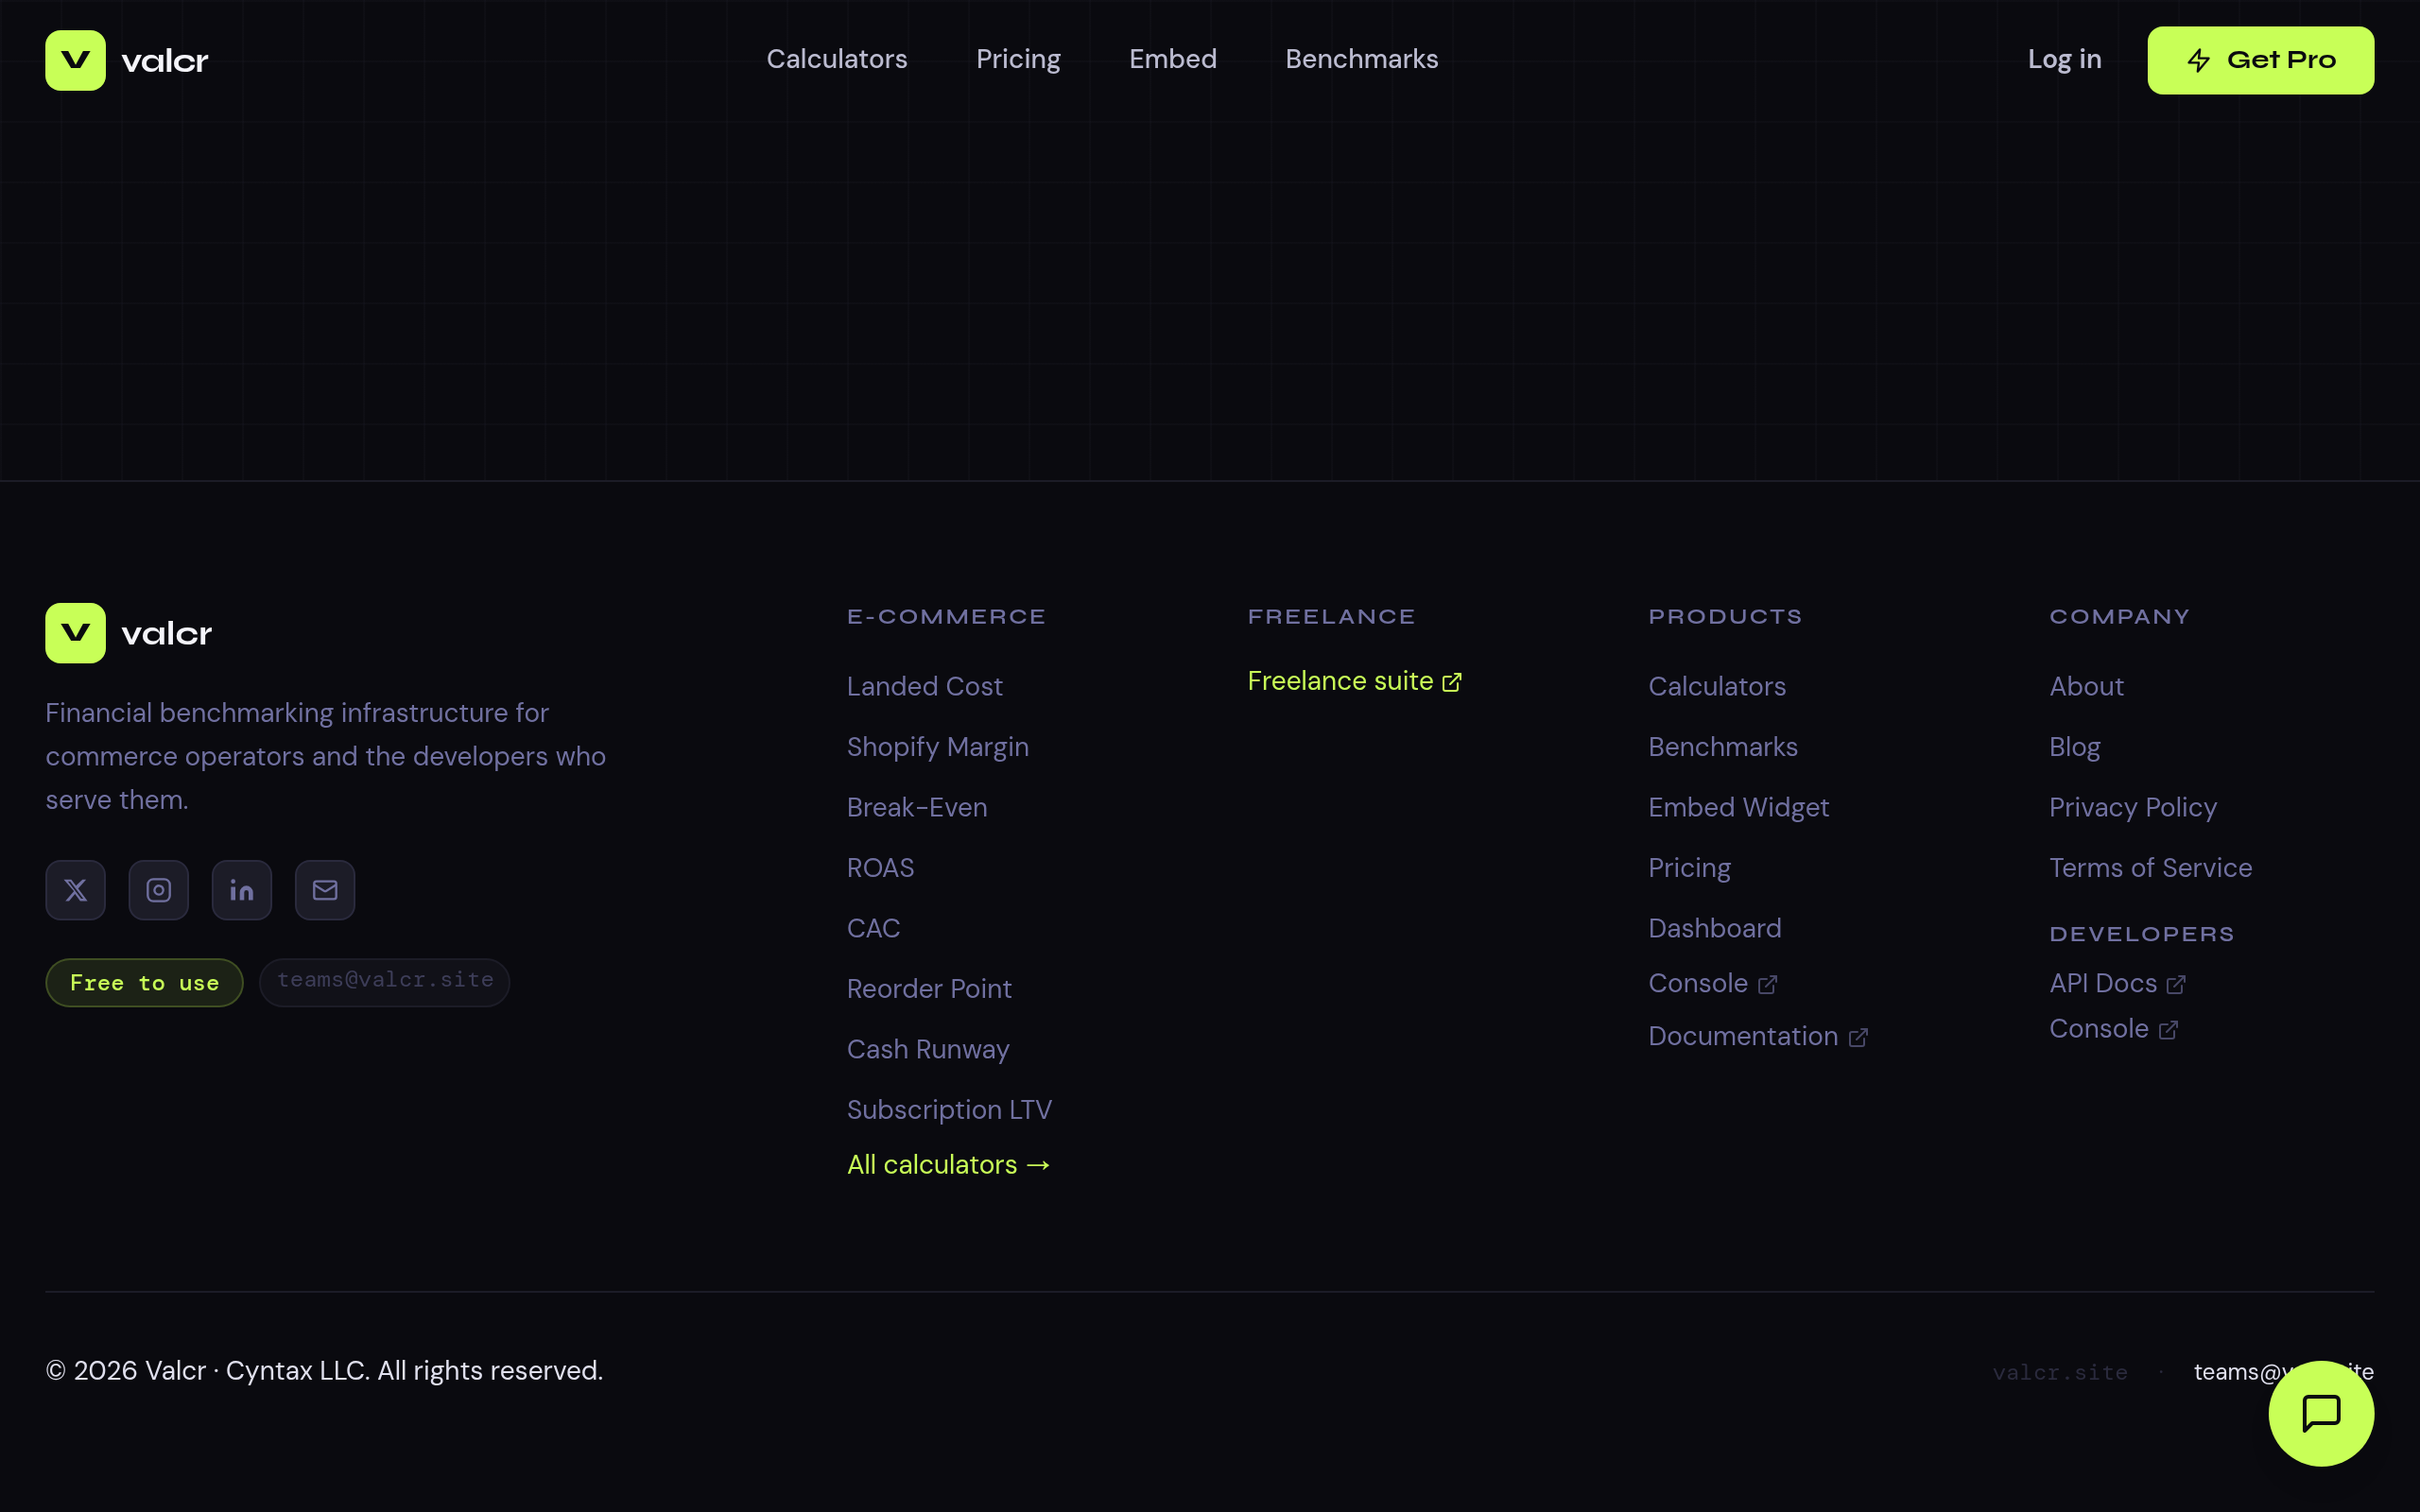Open the CAC calculator link
The image size is (2420, 1512).
point(873,928)
